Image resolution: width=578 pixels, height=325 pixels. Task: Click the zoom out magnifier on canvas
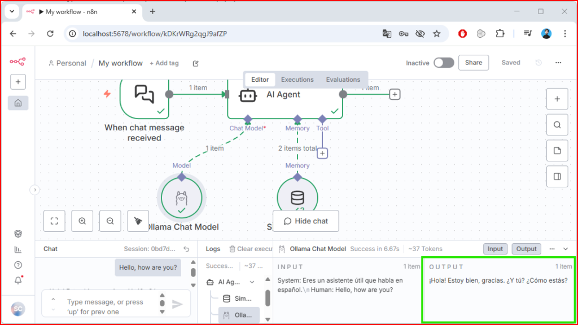click(110, 221)
